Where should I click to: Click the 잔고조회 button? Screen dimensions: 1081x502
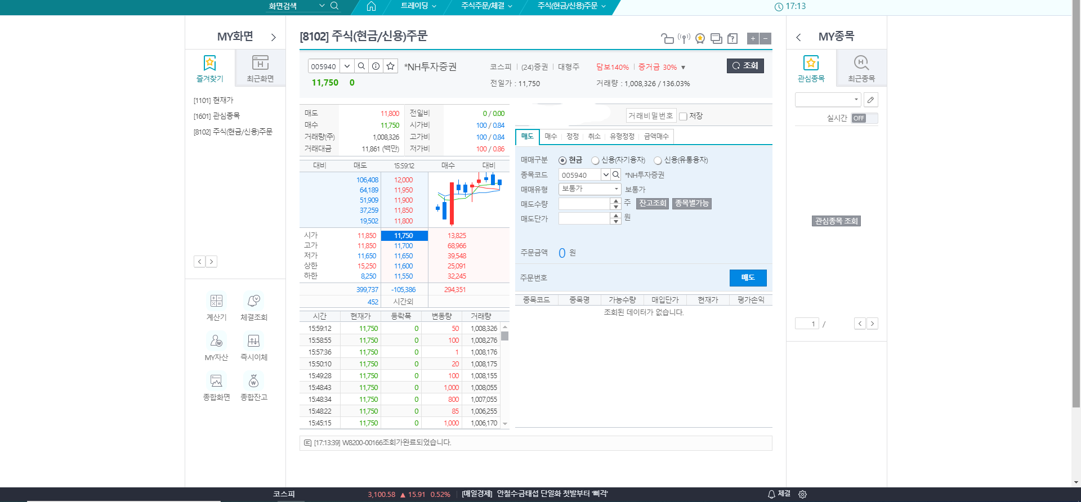coord(653,203)
